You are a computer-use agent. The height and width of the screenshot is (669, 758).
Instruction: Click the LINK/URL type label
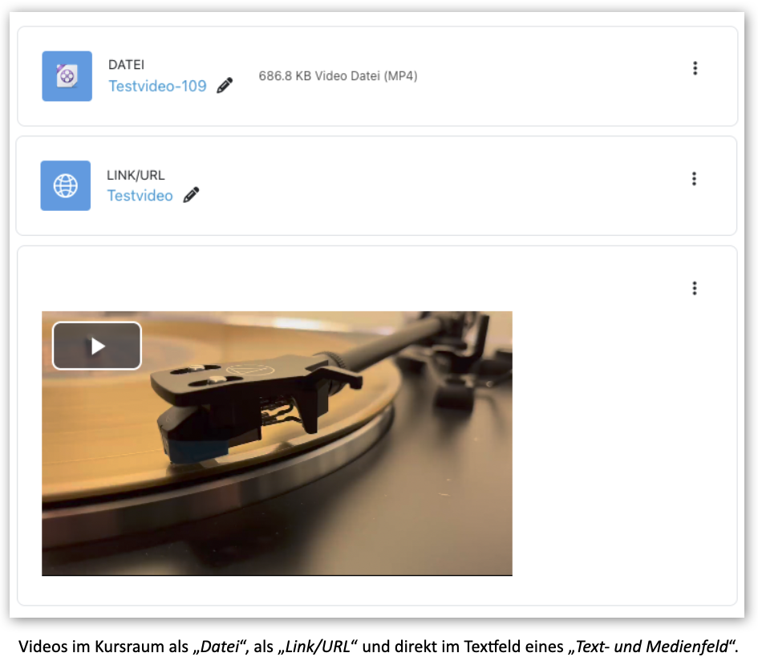coord(136,175)
